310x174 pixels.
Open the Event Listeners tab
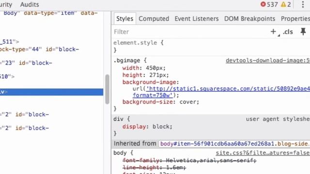point(197,19)
